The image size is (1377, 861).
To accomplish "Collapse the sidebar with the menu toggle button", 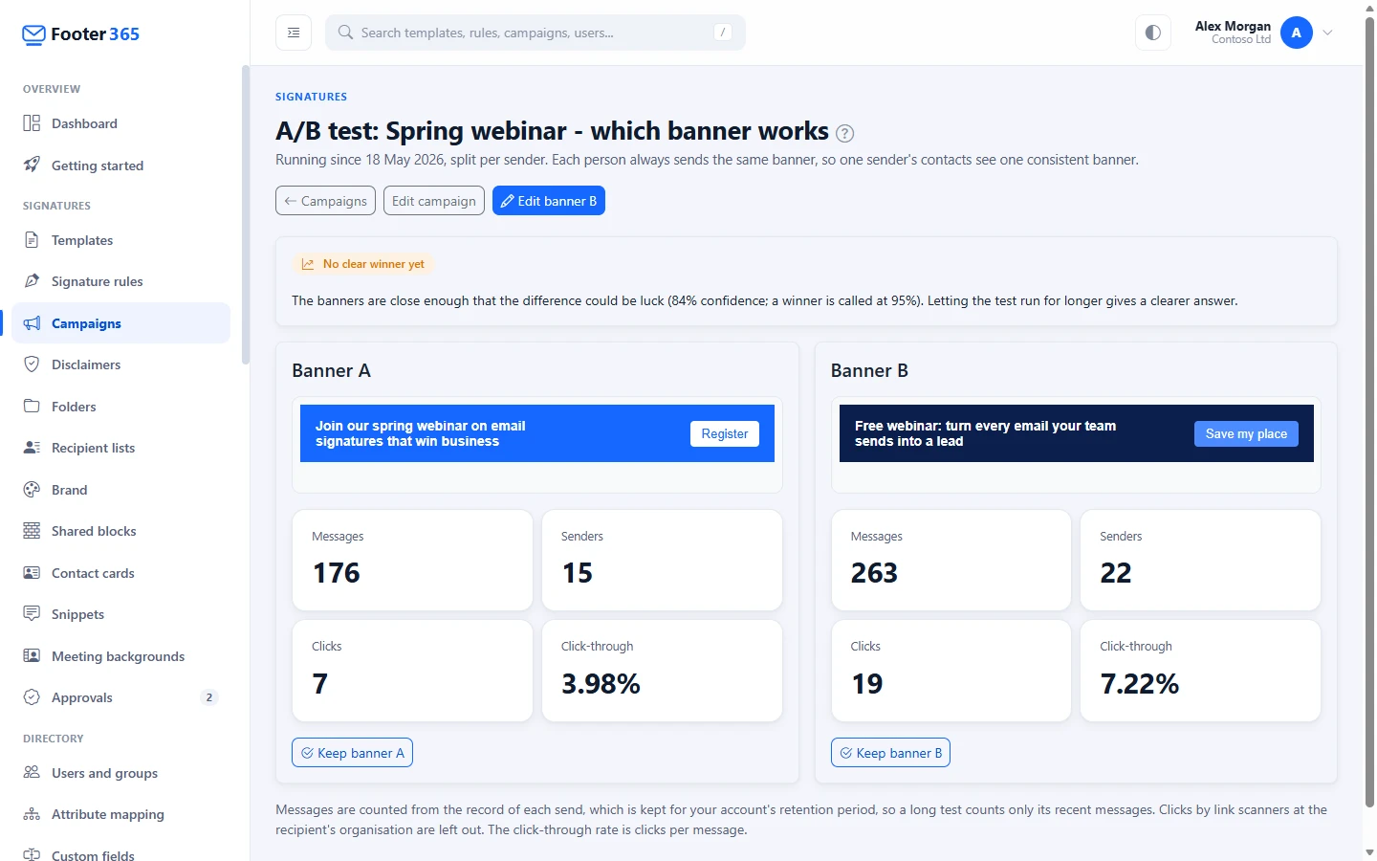I will [x=294, y=33].
